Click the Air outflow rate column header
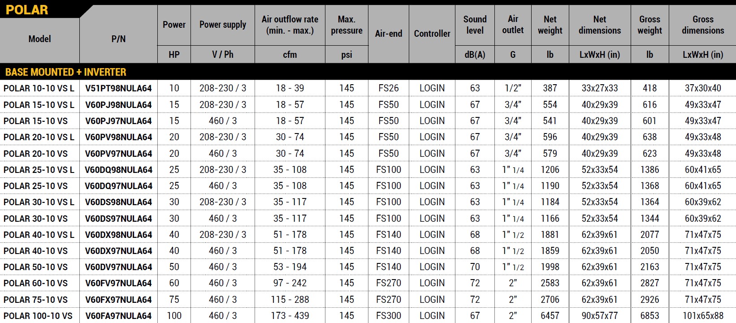Screen dimensions: 736x323 (x=290, y=25)
